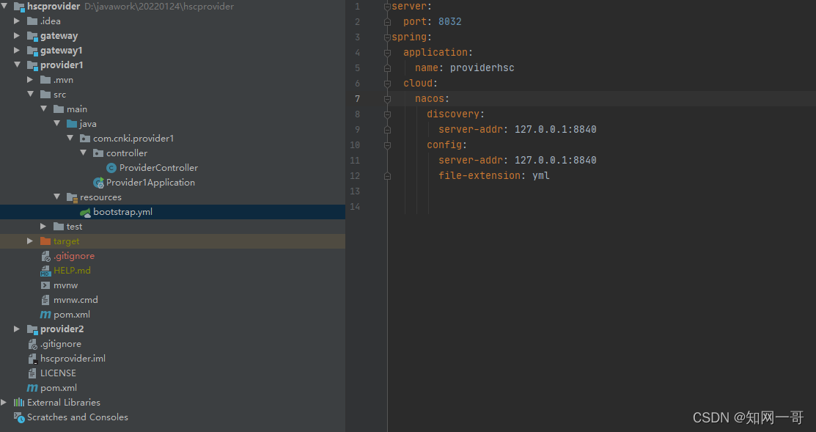Select LICENSE file in the project tree
This screenshot has height=432, width=816.
[x=58, y=373]
